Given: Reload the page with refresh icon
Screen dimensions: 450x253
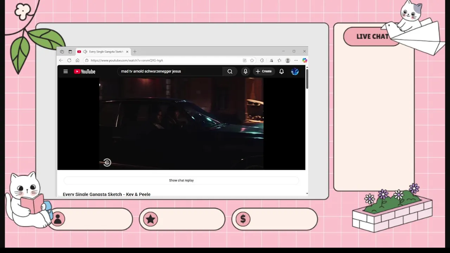Looking at the screenshot, I should [x=69, y=60].
